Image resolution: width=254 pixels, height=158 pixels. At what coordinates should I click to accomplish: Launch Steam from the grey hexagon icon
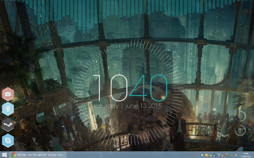click(x=8, y=125)
